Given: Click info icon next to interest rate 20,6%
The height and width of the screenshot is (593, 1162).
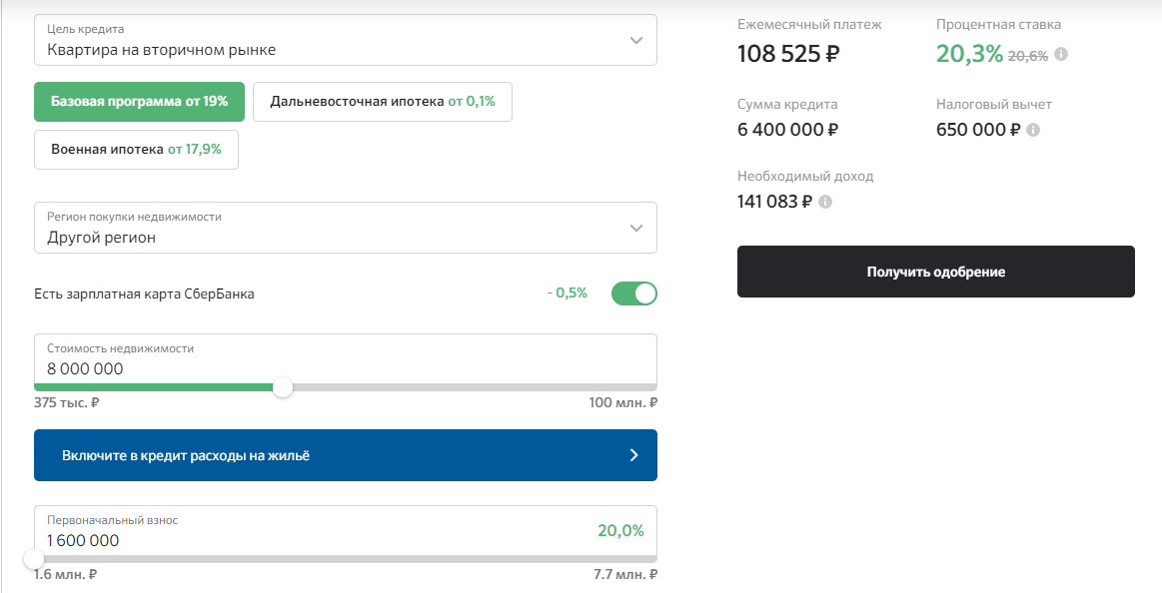Looking at the screenshot, I should tap(1060, 55).
